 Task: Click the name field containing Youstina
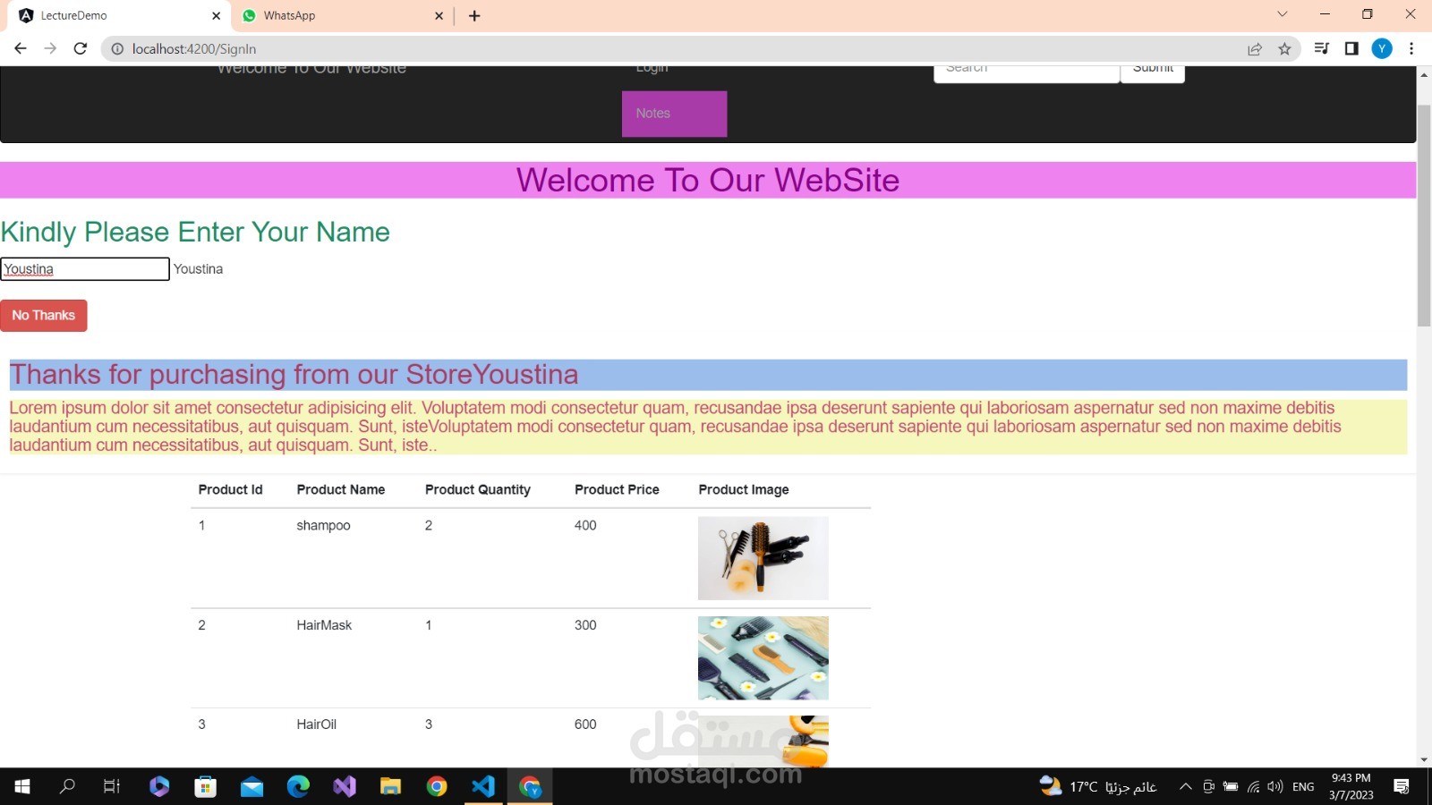point(84,268)
